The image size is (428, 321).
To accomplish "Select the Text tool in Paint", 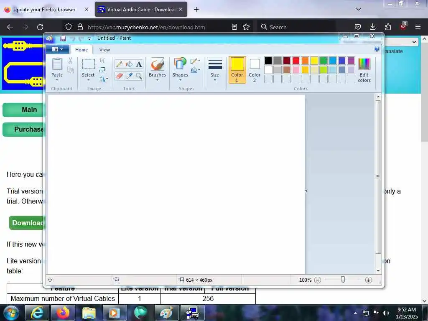I will point(139,64).
